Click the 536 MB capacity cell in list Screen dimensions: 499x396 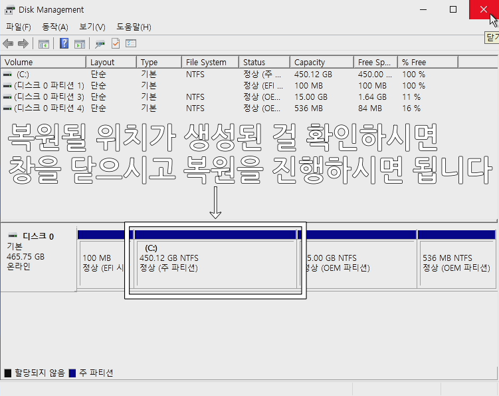(x=308, y=108)
